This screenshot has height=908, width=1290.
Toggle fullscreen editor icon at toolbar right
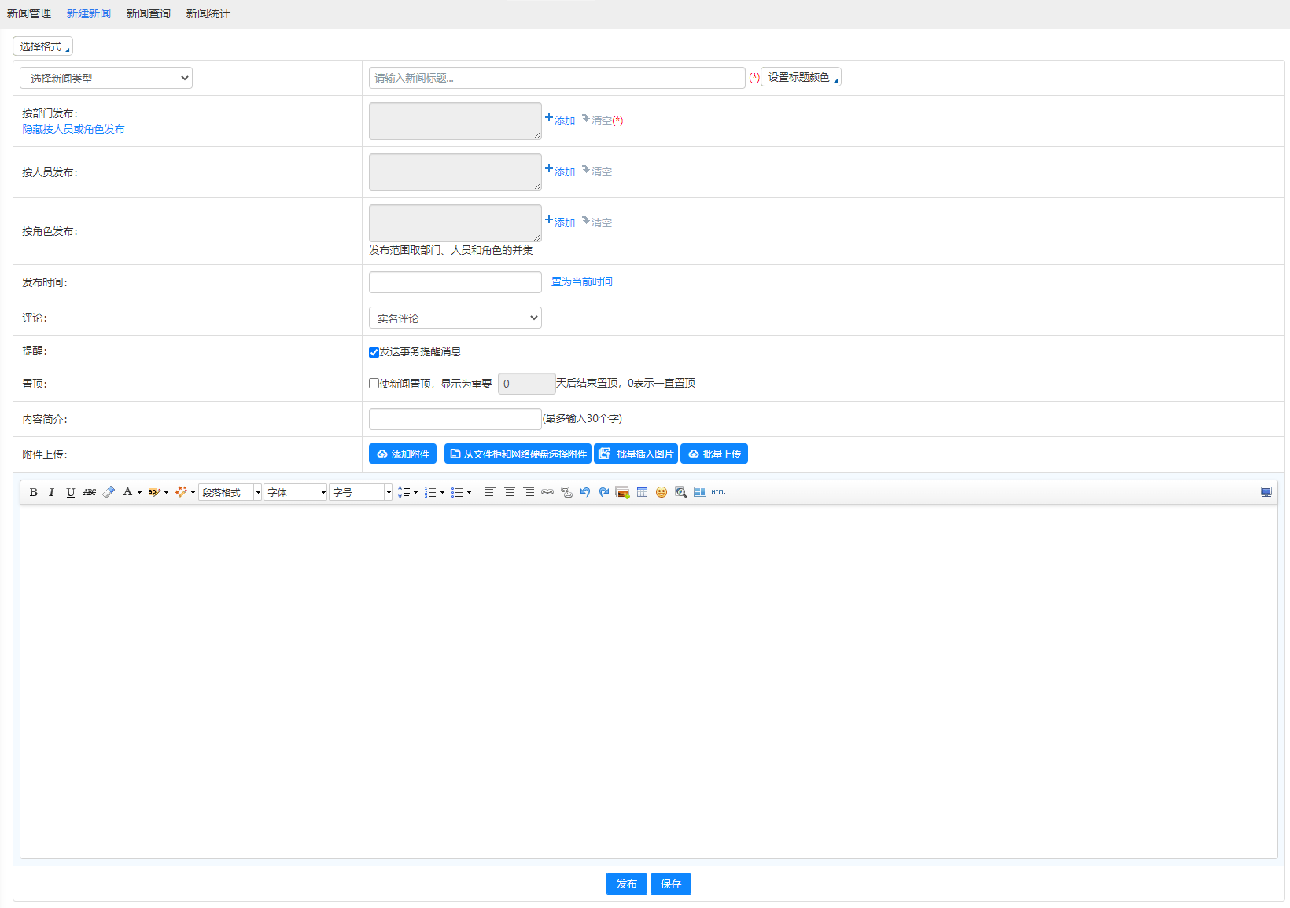(x=1266, y=492)
